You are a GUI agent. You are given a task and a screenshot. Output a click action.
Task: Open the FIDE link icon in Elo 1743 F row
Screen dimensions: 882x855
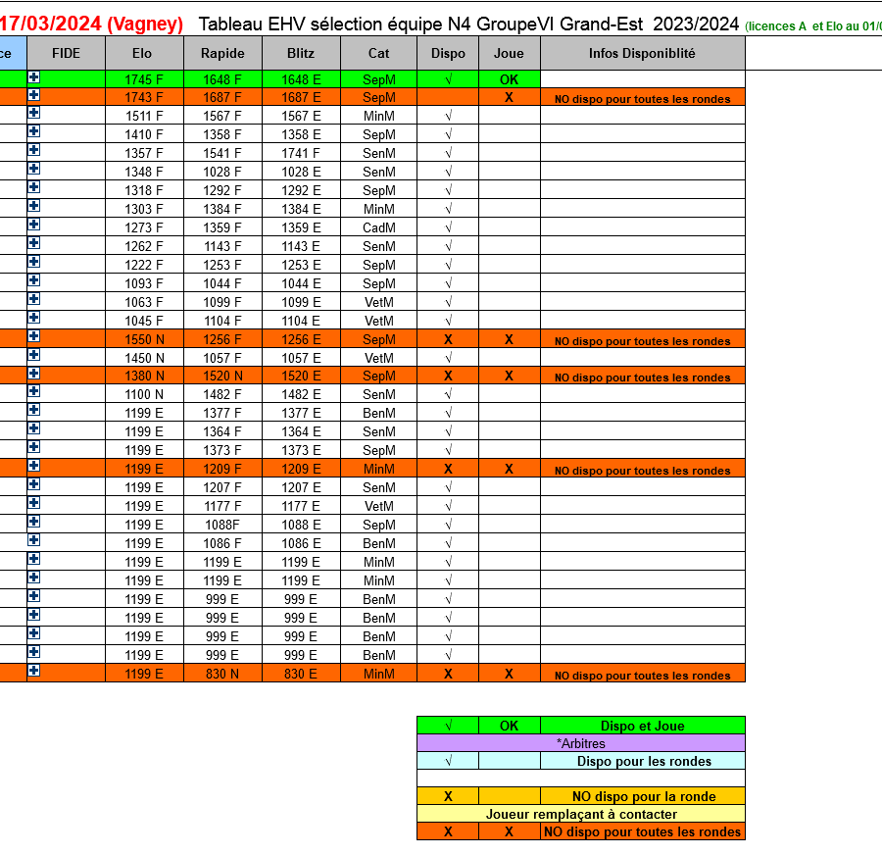point(33,95)
